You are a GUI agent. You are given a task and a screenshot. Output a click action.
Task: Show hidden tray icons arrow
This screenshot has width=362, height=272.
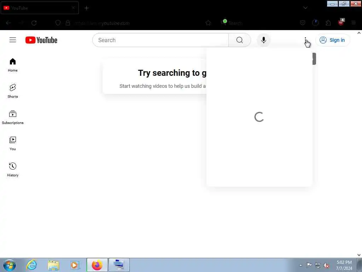(300, 266)
